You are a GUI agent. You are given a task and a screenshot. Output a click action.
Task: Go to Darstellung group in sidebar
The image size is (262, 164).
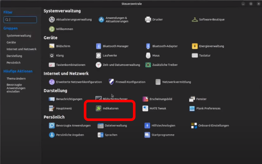(x=14, y=56)
